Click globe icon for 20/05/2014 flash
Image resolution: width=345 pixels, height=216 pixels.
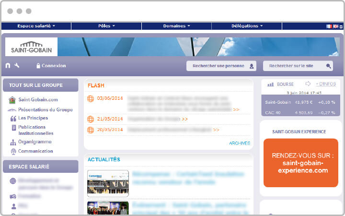(x=91, y=130)
